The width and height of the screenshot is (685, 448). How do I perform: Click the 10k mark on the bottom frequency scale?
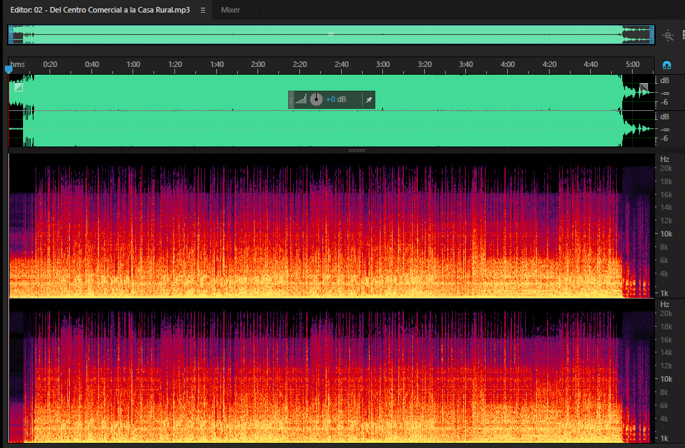(666, 379)
